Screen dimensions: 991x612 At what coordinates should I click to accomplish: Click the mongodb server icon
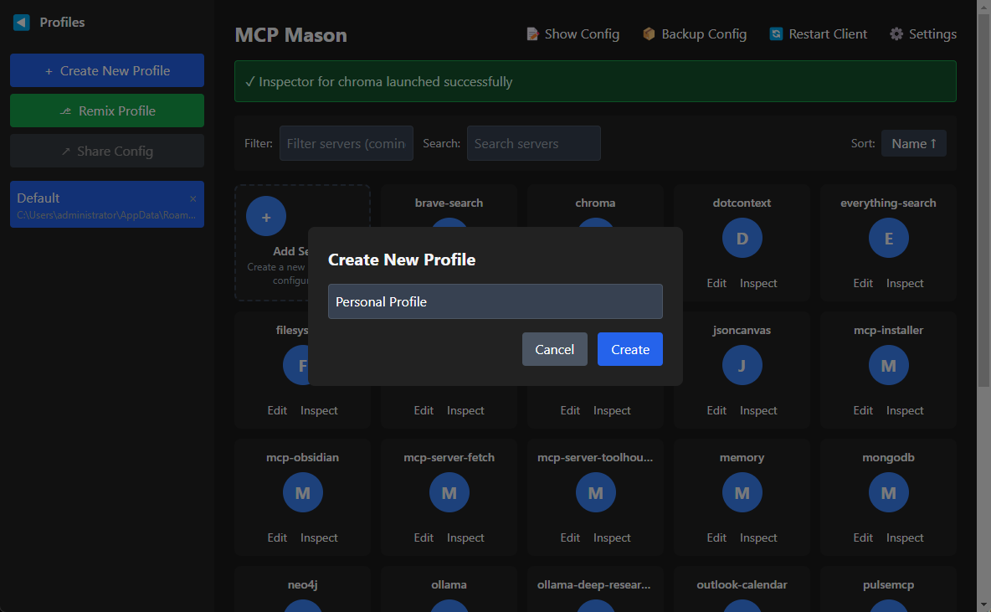pyautogui.click(x=888, y=492)
